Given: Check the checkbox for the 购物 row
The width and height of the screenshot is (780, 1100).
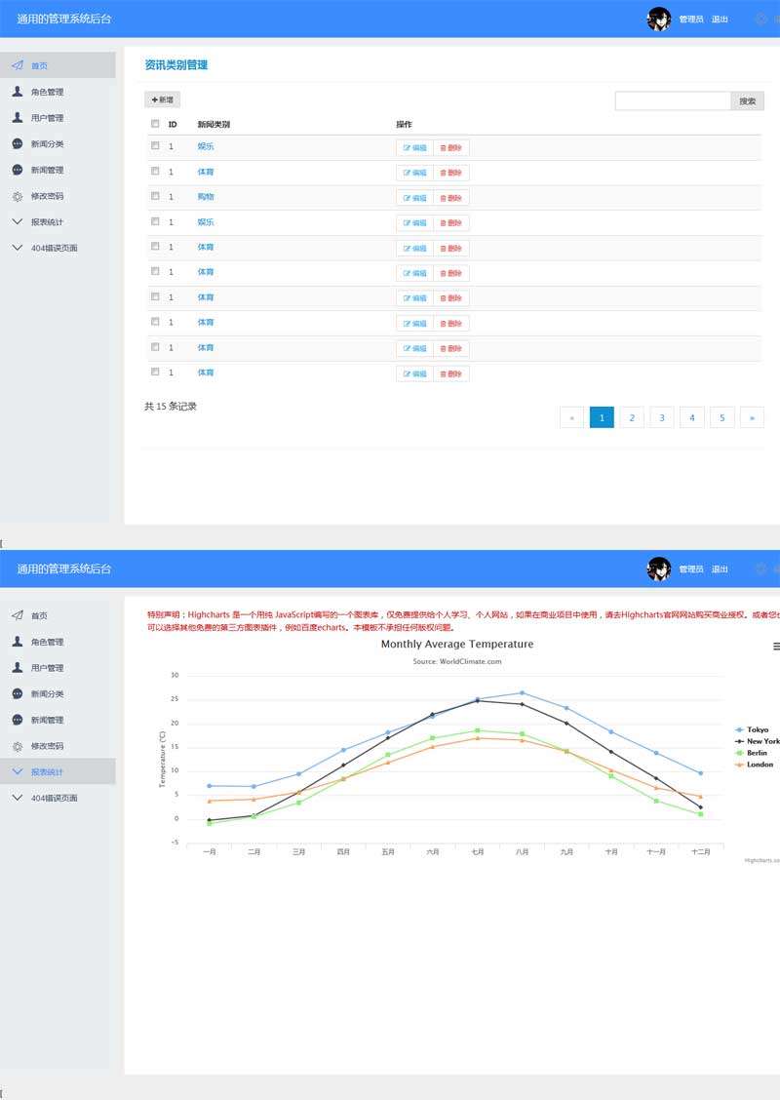Looking at the screenshot, I should tap(155, 196).
